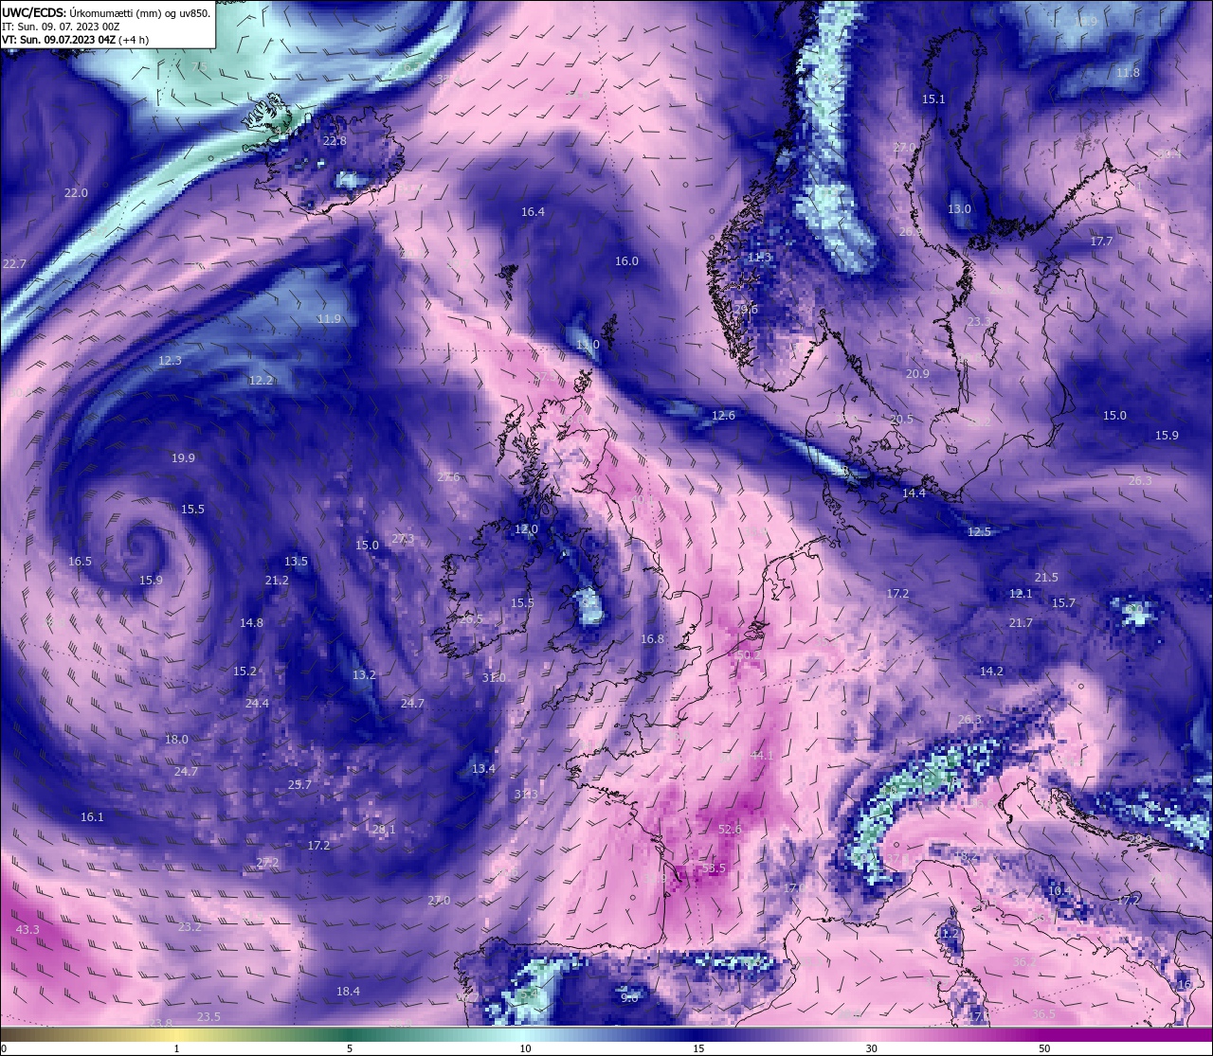The width and height of the screenshot is (1213, 1056).
Task: Click the 17.7 value over the Baltic states
Action: (x=1101, y=241)
